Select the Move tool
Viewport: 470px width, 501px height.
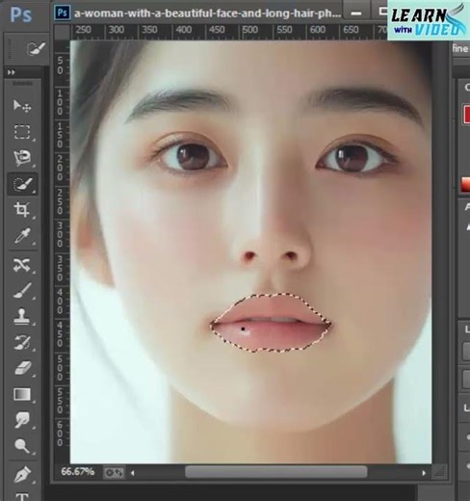(x=22, y=106)
